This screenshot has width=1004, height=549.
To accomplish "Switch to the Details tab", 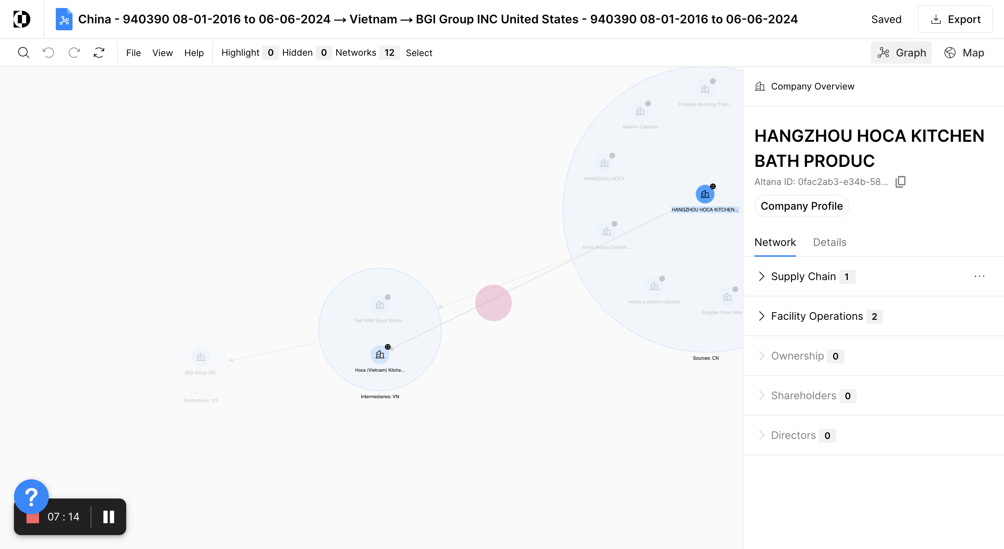I will pyautogui.click(x=829, y=242).
